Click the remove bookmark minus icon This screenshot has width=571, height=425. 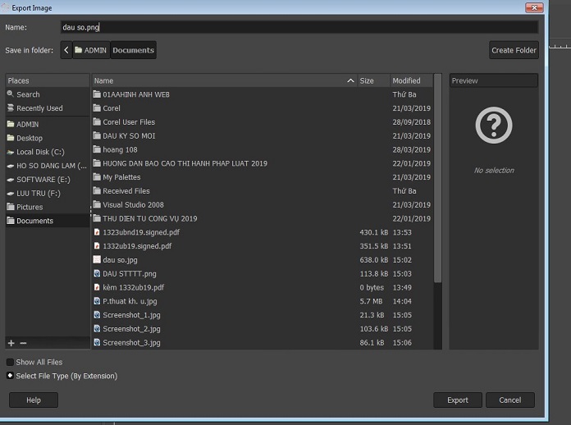(x=23, y=342)
